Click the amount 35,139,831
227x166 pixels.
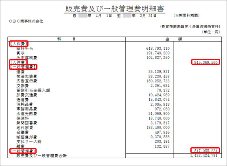(159, 72)
